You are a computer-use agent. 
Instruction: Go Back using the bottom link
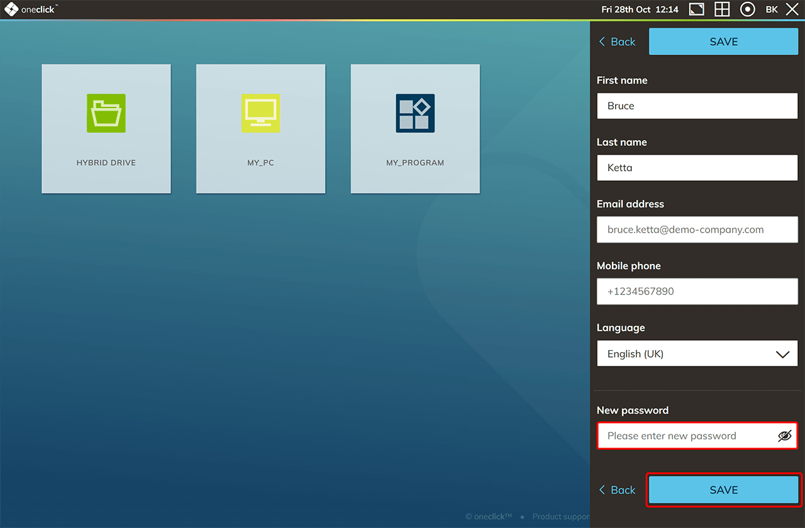point(616,490)
